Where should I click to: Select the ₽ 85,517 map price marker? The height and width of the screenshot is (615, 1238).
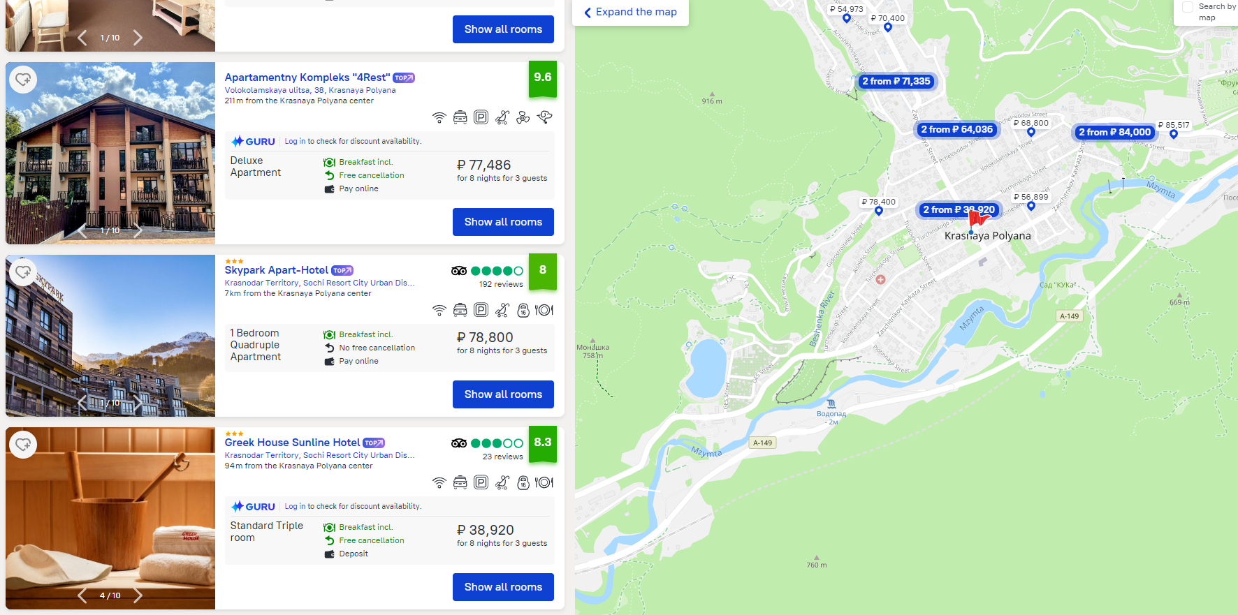(1174, 129)
